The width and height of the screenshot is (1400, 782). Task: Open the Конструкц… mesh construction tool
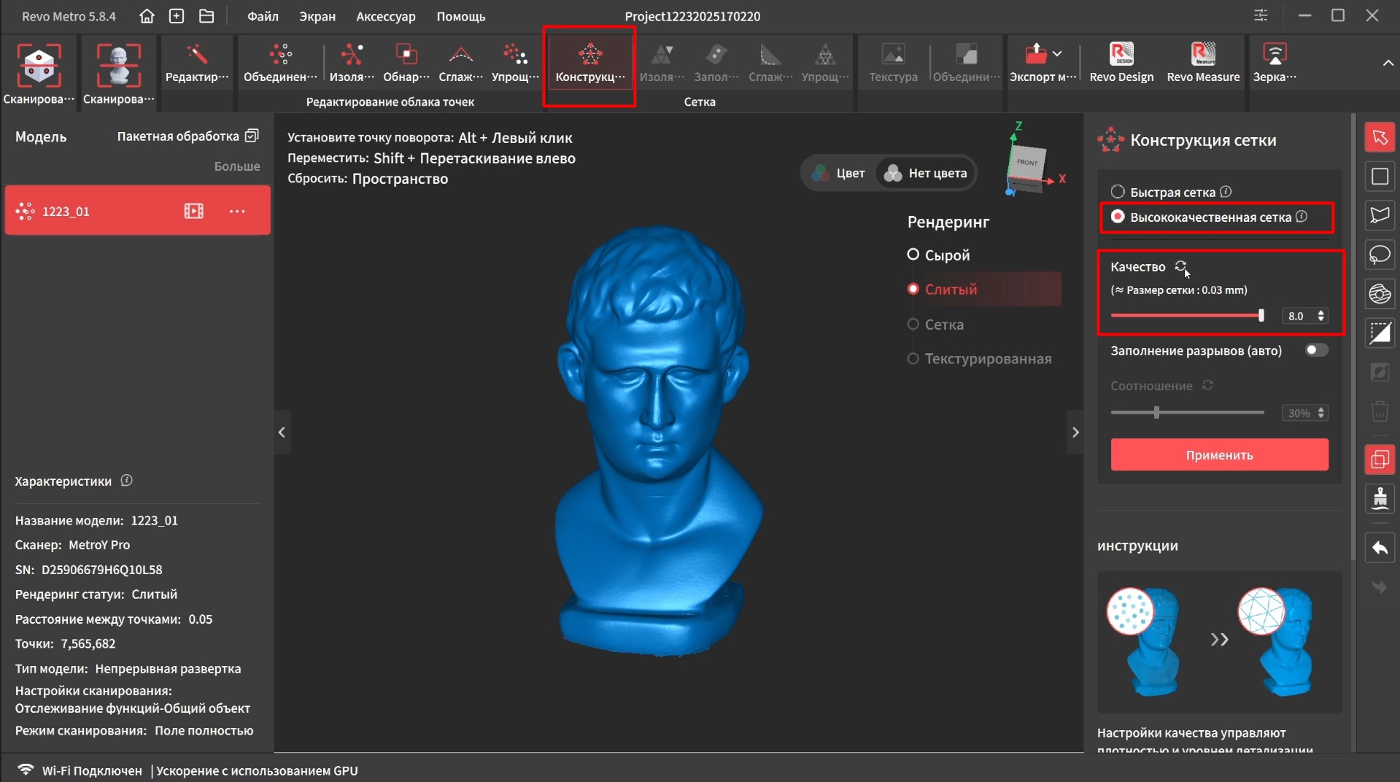pos(590,63)
